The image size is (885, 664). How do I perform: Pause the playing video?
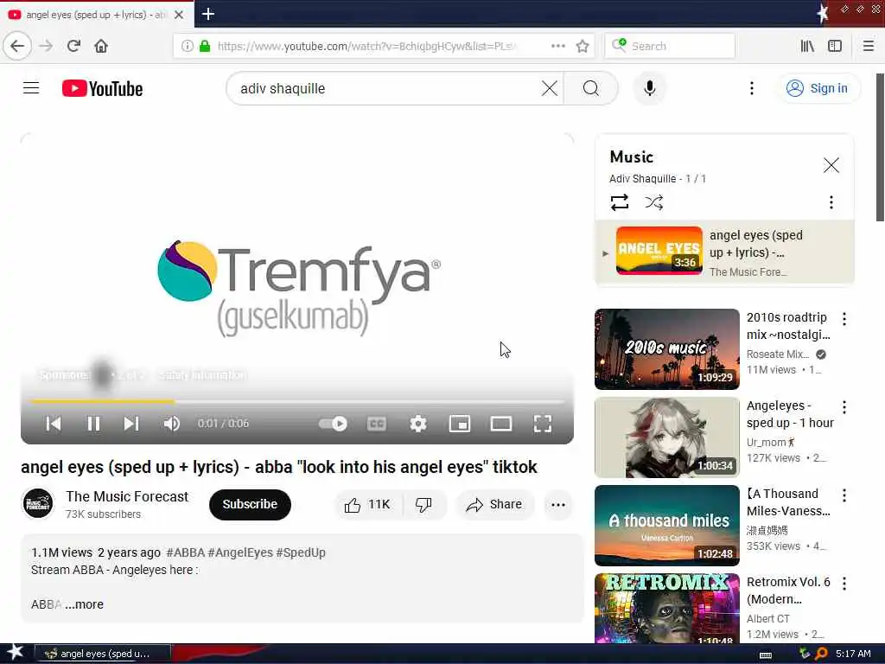(93, 424)
